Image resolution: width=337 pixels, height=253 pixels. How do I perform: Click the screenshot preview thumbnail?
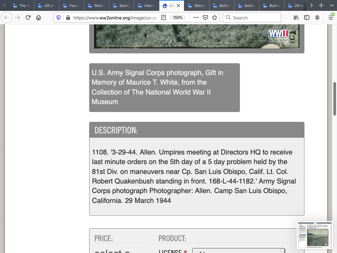point(314,235)
